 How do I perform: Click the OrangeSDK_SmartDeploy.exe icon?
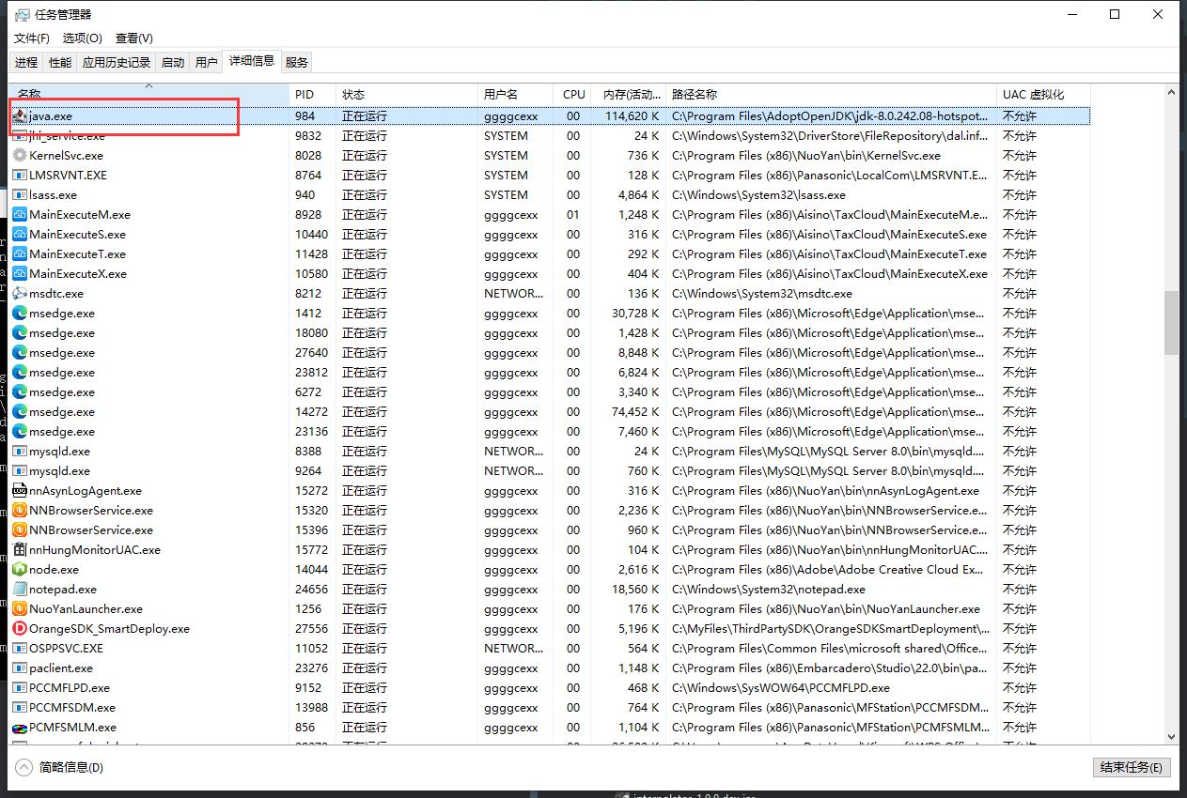tap(20, 629)
